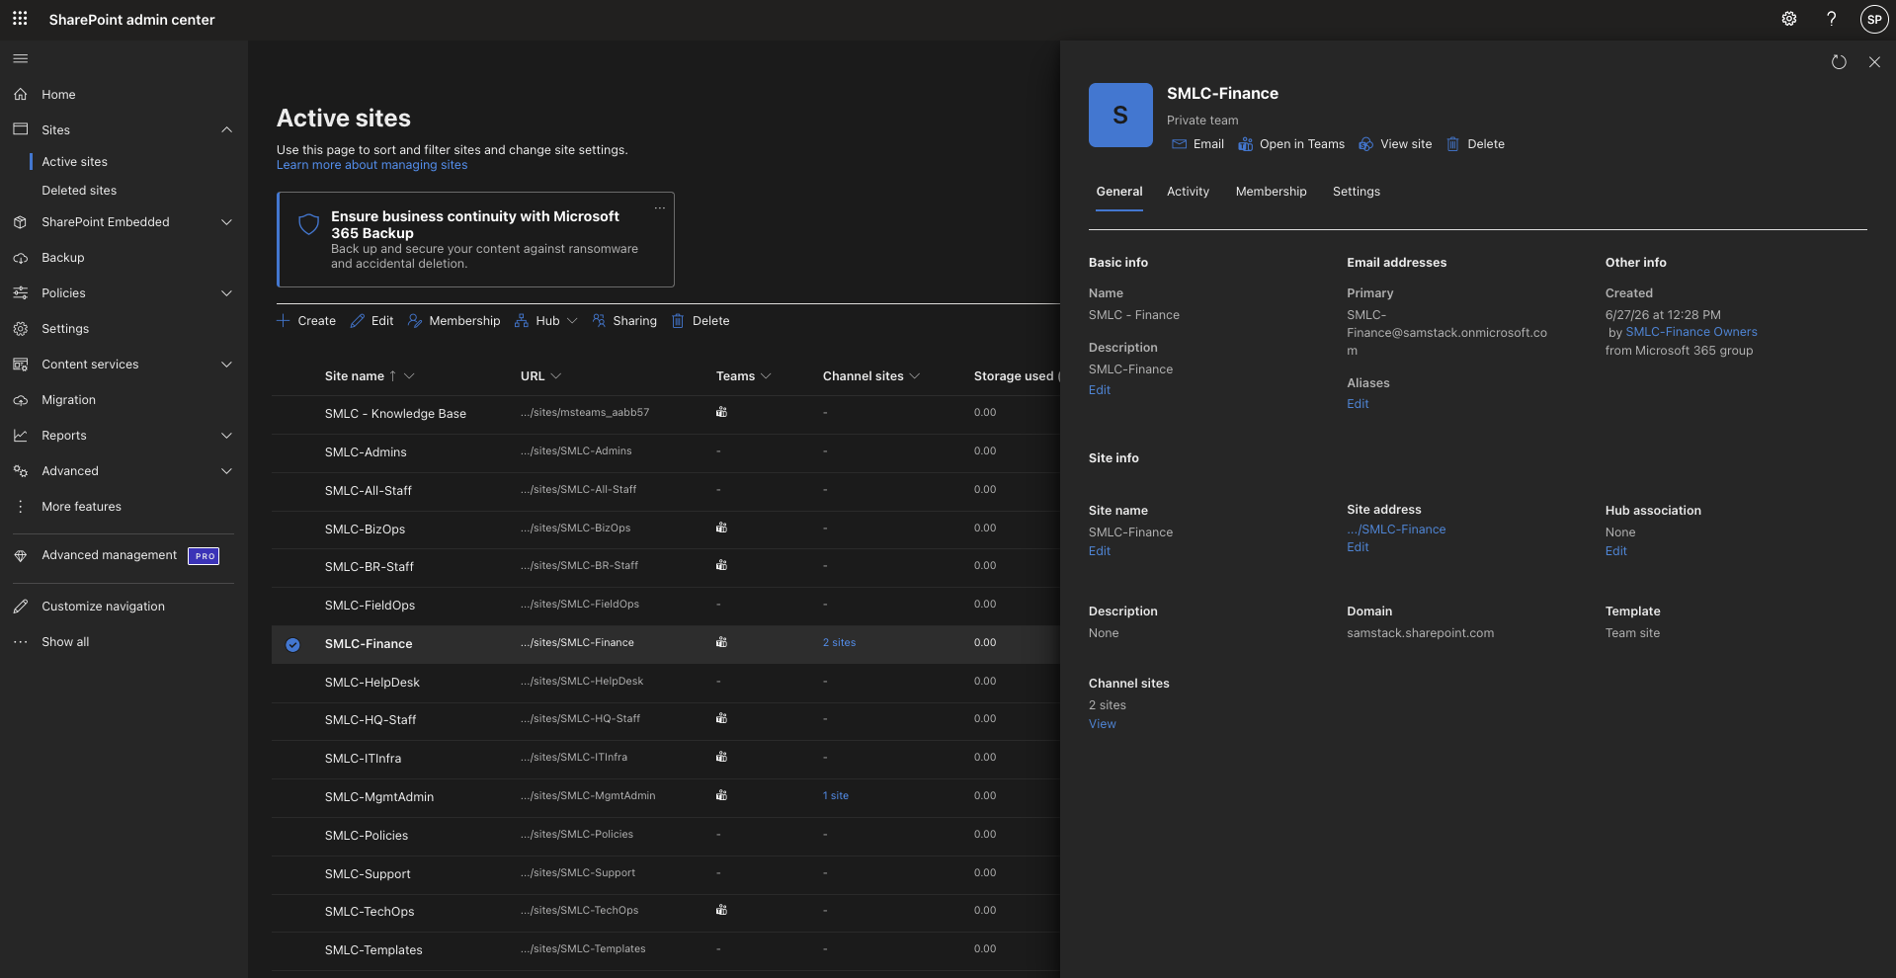Click the Backup cloud icon in sidebar

click(x=20, y=258)
